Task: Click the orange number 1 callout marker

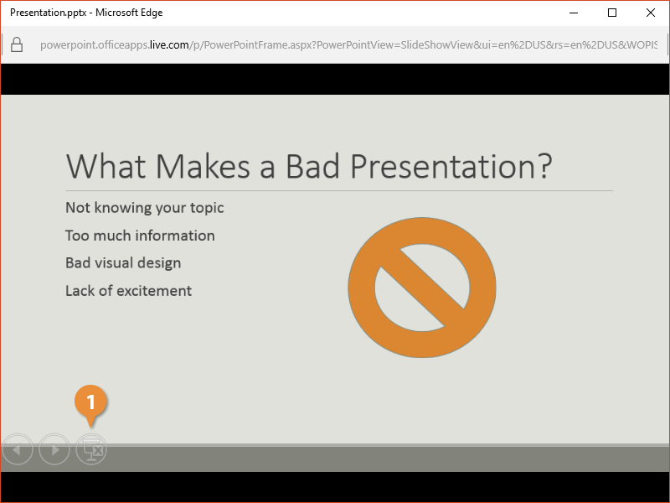Action: point(91,401)
